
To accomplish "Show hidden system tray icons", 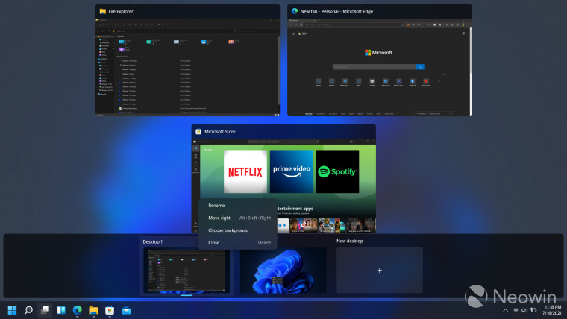I will click(x=506, y=310).
